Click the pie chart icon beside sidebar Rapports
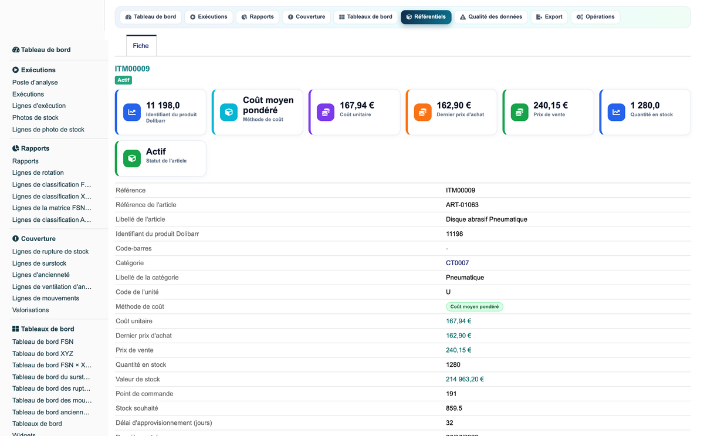Viewport: 704px width, 436px height. [x=16, y=148]
